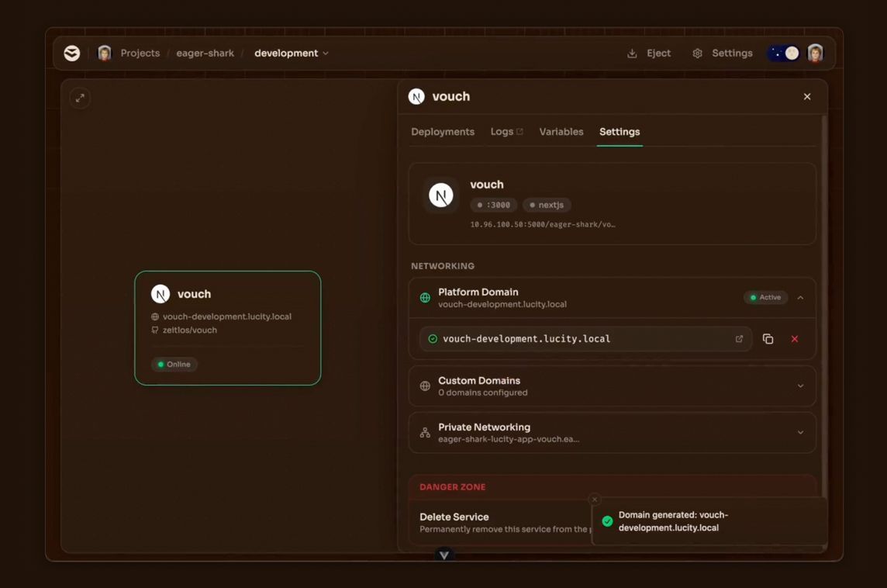Click the registry image path 10.96.100.50:5000
The width and height of the screenshot is (887, 588).
[x=543, y=225]
